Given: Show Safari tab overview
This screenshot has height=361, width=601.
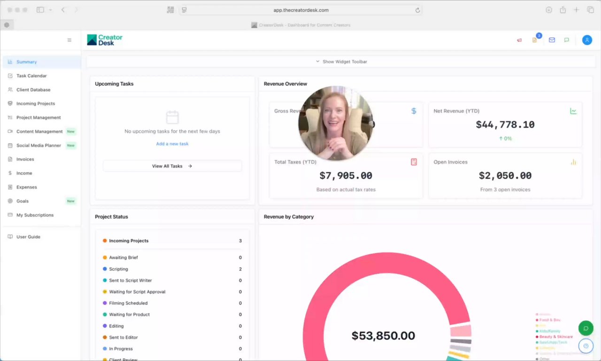Looking at the screenshot, I should 591,10.
